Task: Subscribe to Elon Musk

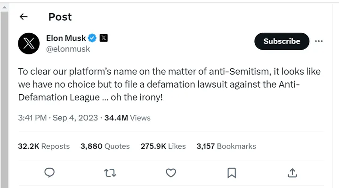Action: pos(282,41)
